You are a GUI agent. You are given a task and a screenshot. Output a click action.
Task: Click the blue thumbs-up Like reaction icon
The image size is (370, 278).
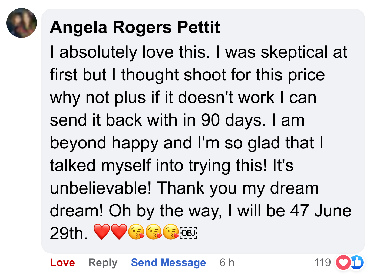coord(357,262)
